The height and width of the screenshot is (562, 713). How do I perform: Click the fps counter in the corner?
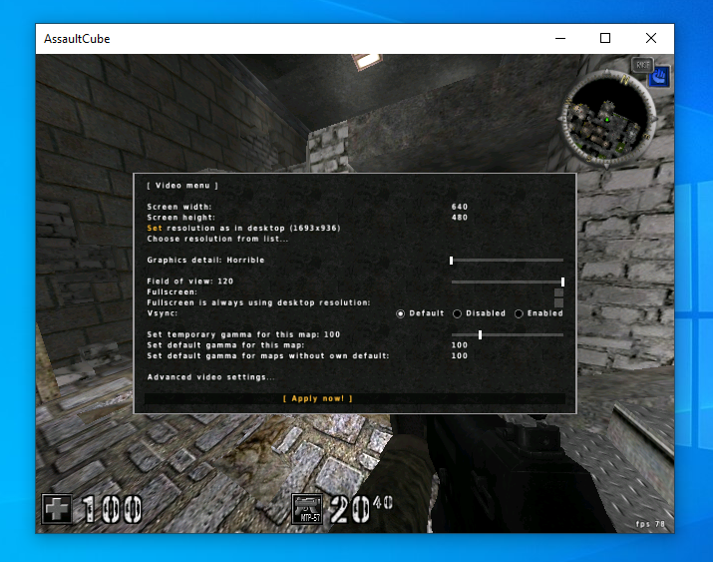(x=650, y=523)
